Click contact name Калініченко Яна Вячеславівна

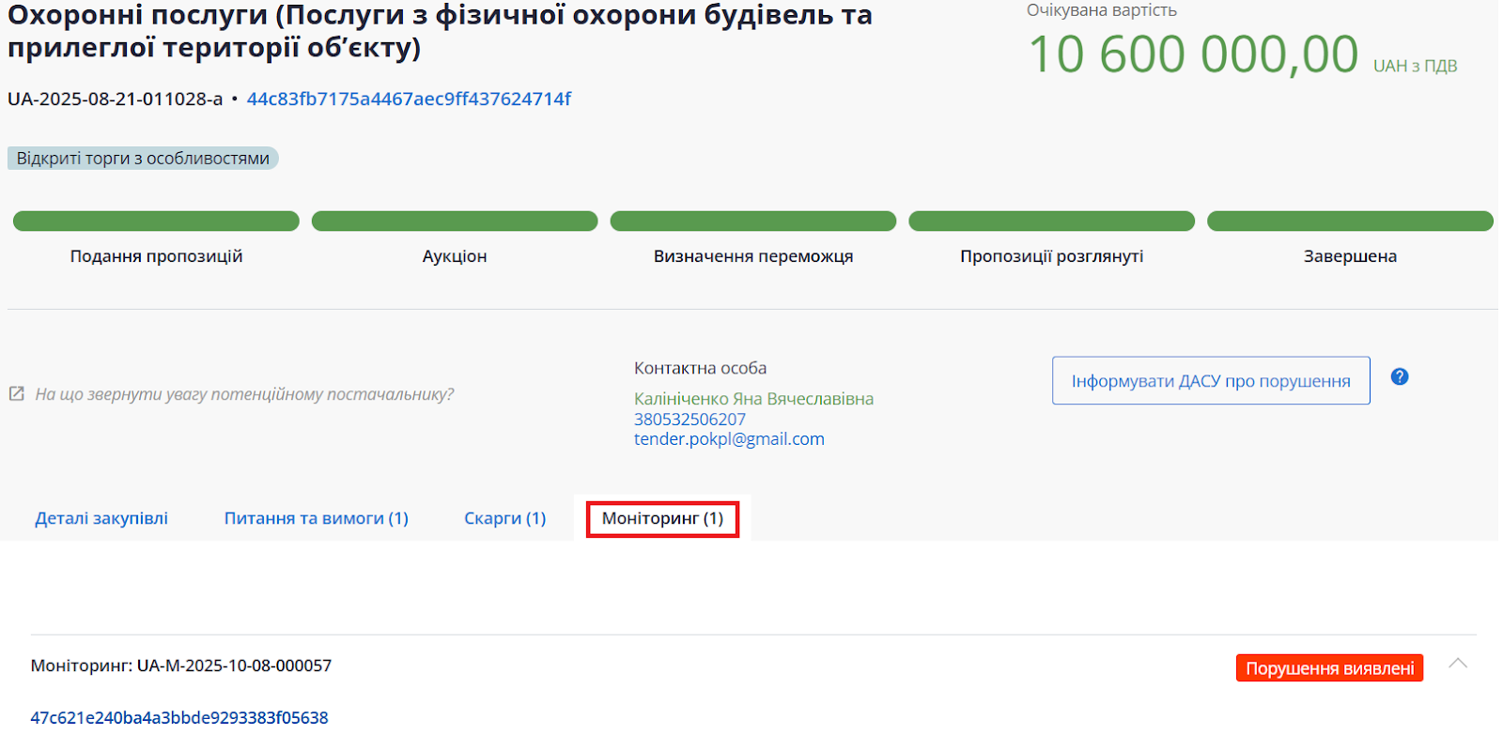tap(753, 399)
